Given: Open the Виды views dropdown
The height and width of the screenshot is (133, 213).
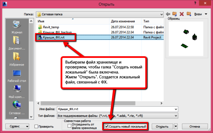Looking at the screenshot, I should [x=201, y=14].
